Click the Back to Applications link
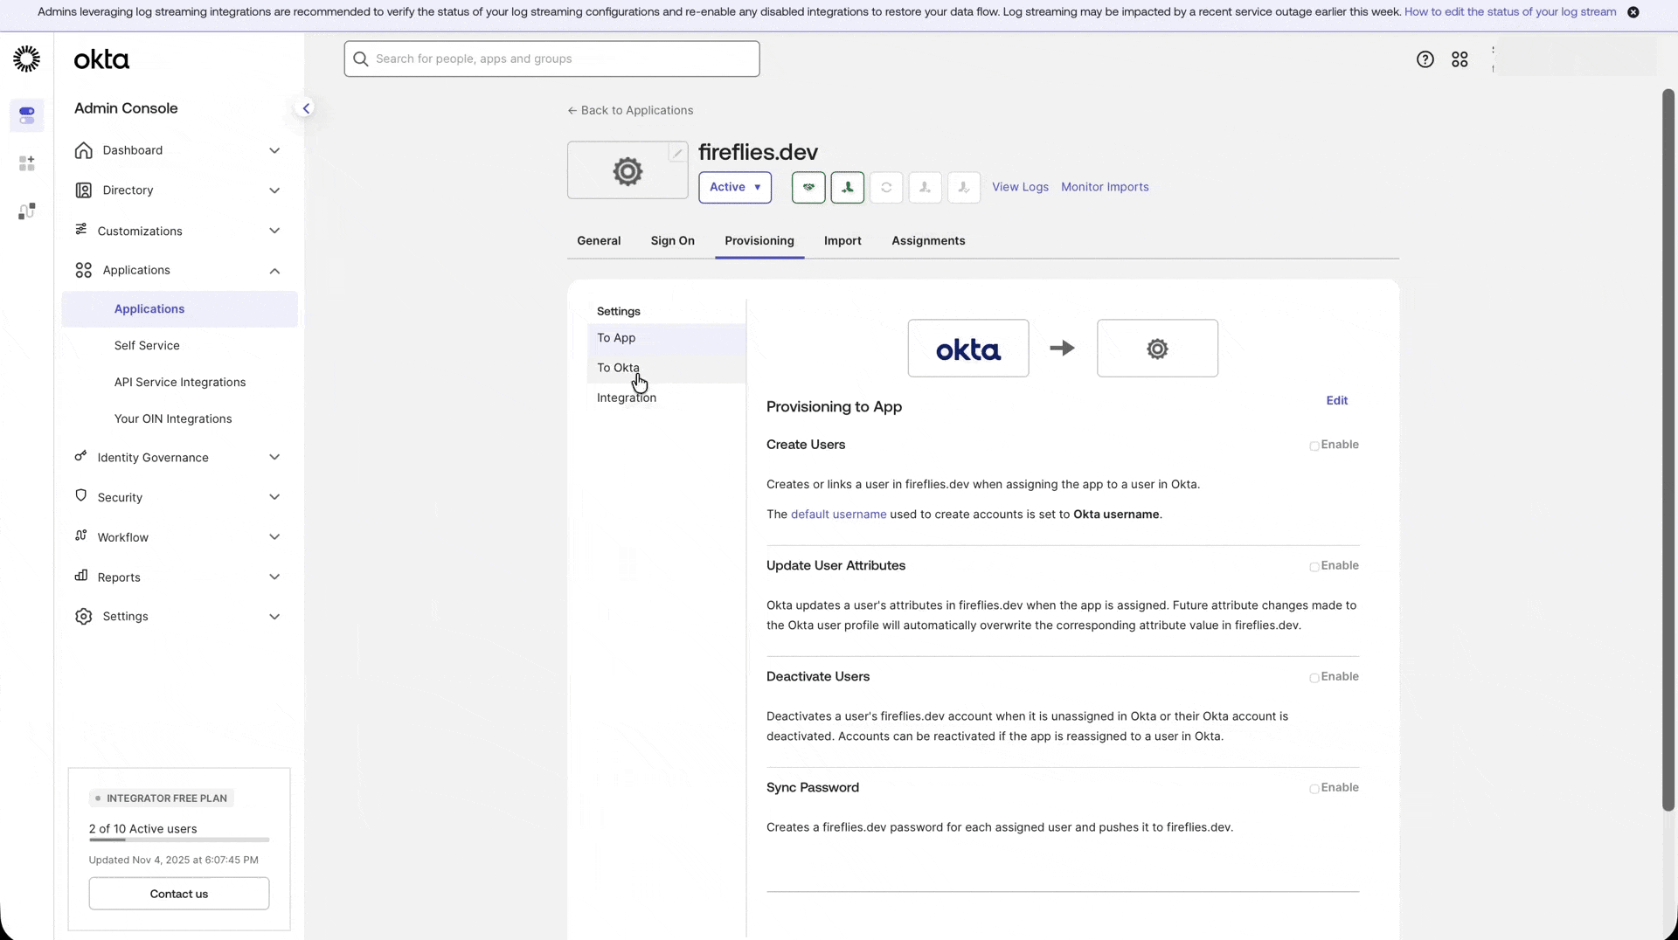 coord(630,110)
